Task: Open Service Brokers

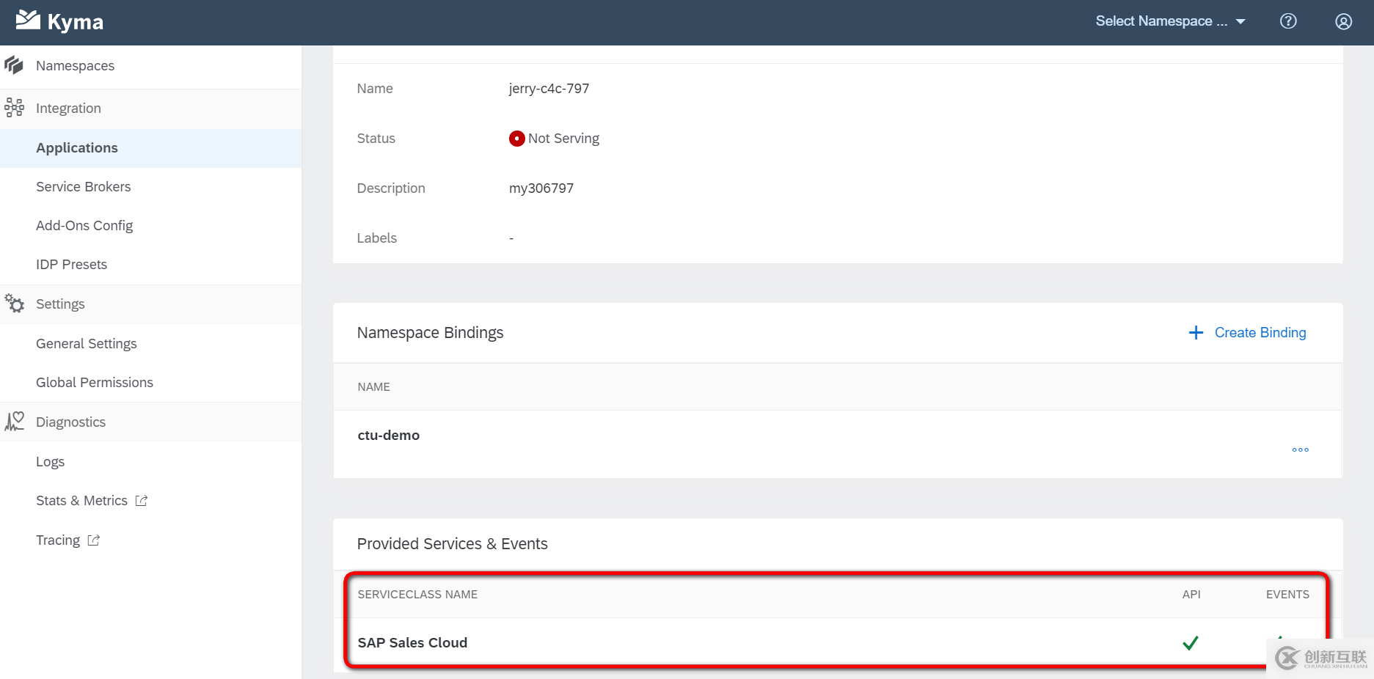Action: (83, 186)
